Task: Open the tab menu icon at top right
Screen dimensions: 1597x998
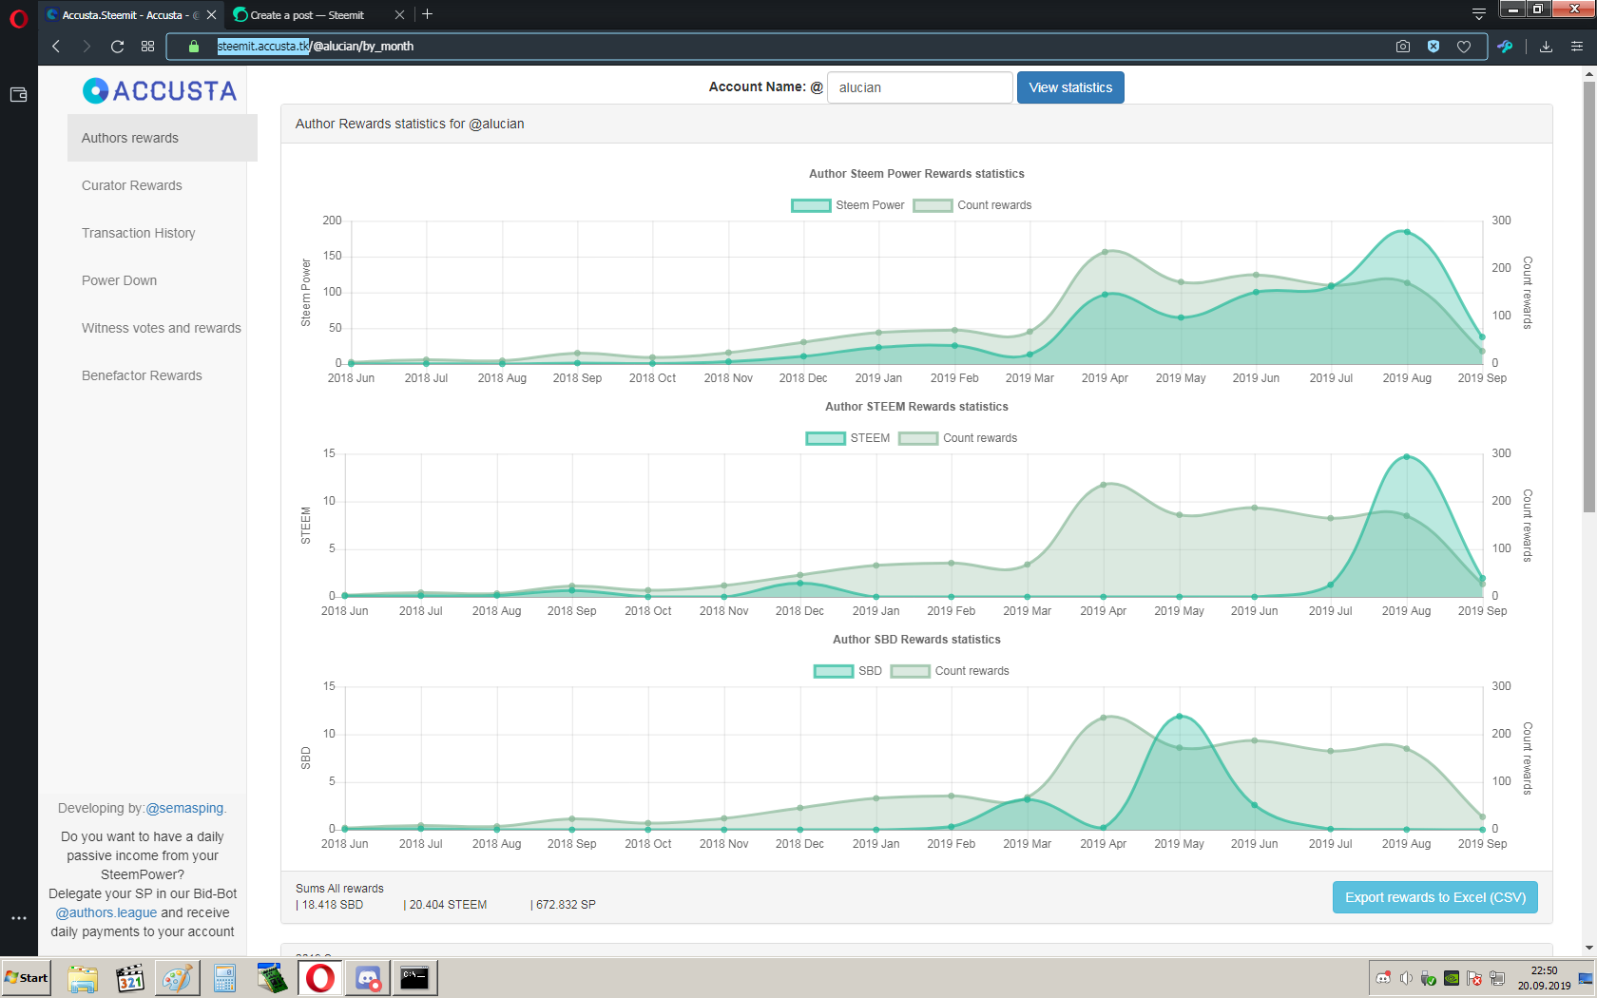Action: pyautogui.click(x=1479, y=14)
